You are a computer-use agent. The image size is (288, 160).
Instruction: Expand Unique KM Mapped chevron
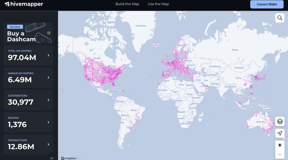tap(48, 78)
